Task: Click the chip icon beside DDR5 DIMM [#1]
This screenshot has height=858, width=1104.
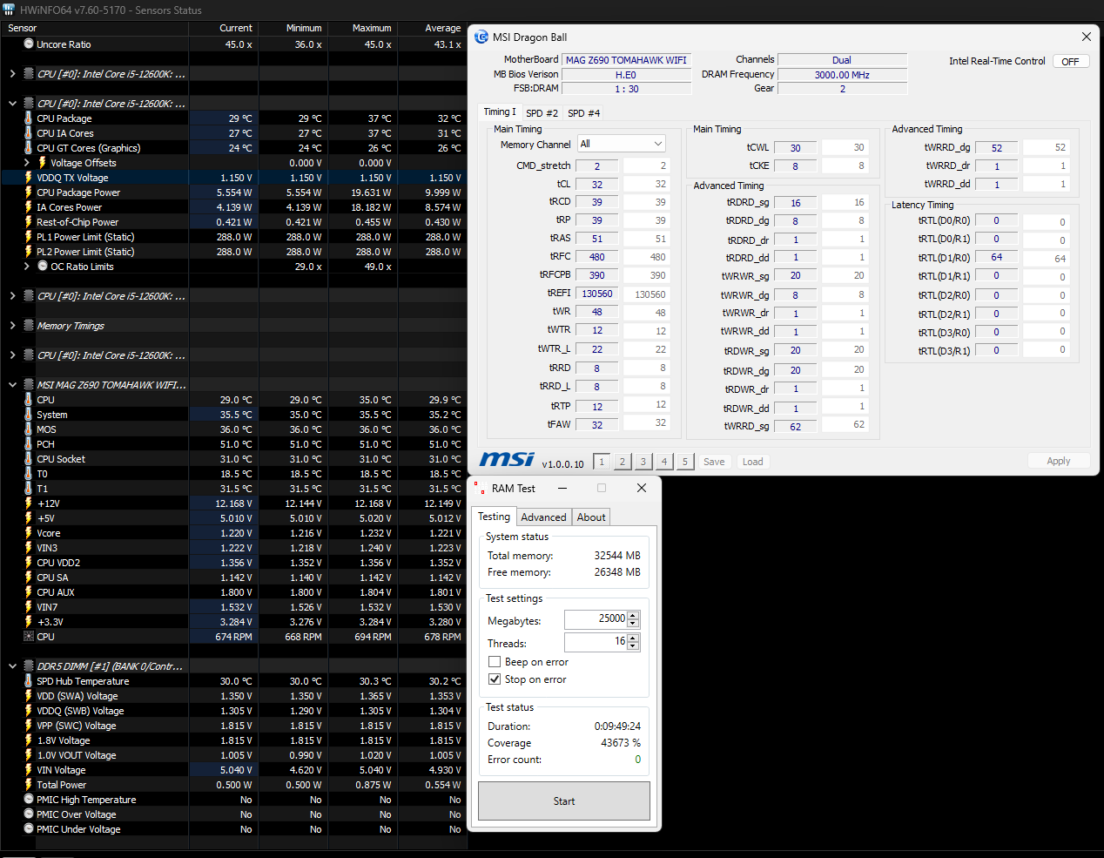Action: click(x=29, y=665)
